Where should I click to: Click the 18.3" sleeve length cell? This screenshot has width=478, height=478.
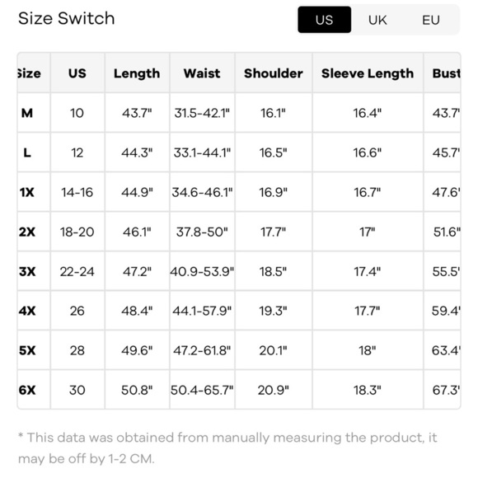[x=368, y=390]
